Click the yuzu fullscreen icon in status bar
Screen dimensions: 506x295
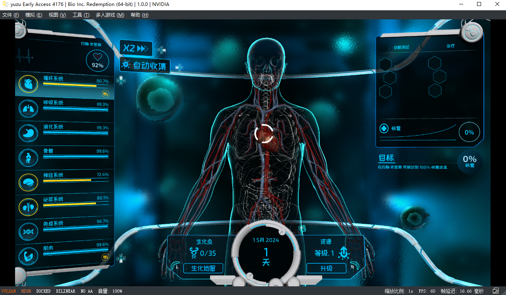[x=496, y=291]
